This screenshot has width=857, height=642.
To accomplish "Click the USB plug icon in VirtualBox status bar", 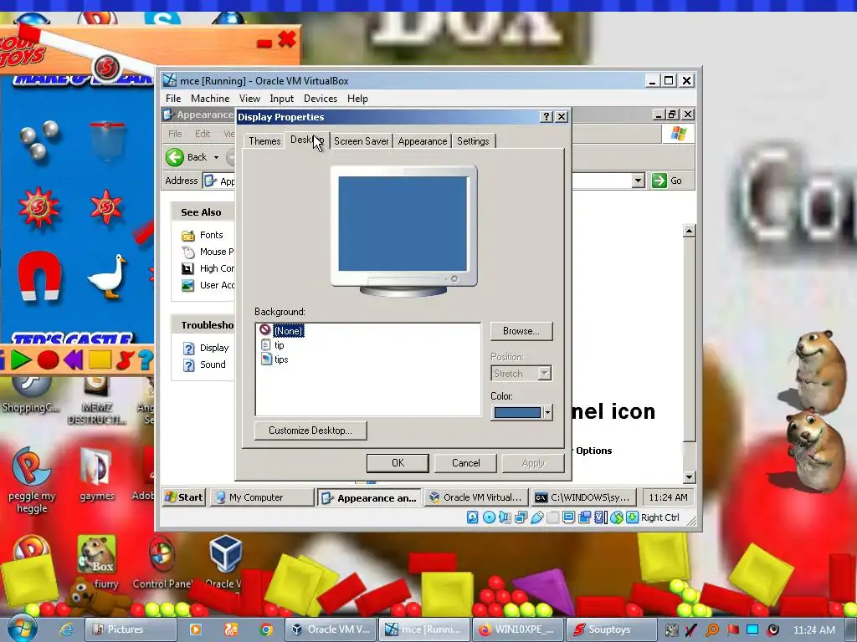I will click(x=537, y=517).
